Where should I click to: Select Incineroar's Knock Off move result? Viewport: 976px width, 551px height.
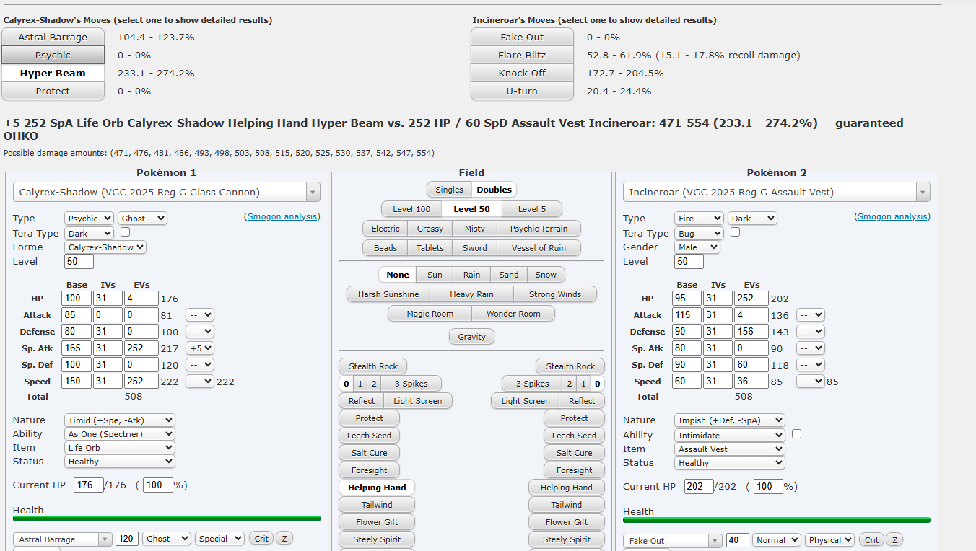click(x=522, y=73)
